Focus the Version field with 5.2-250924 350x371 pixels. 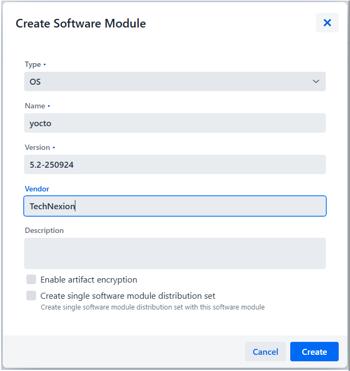(x=174, y=164)
